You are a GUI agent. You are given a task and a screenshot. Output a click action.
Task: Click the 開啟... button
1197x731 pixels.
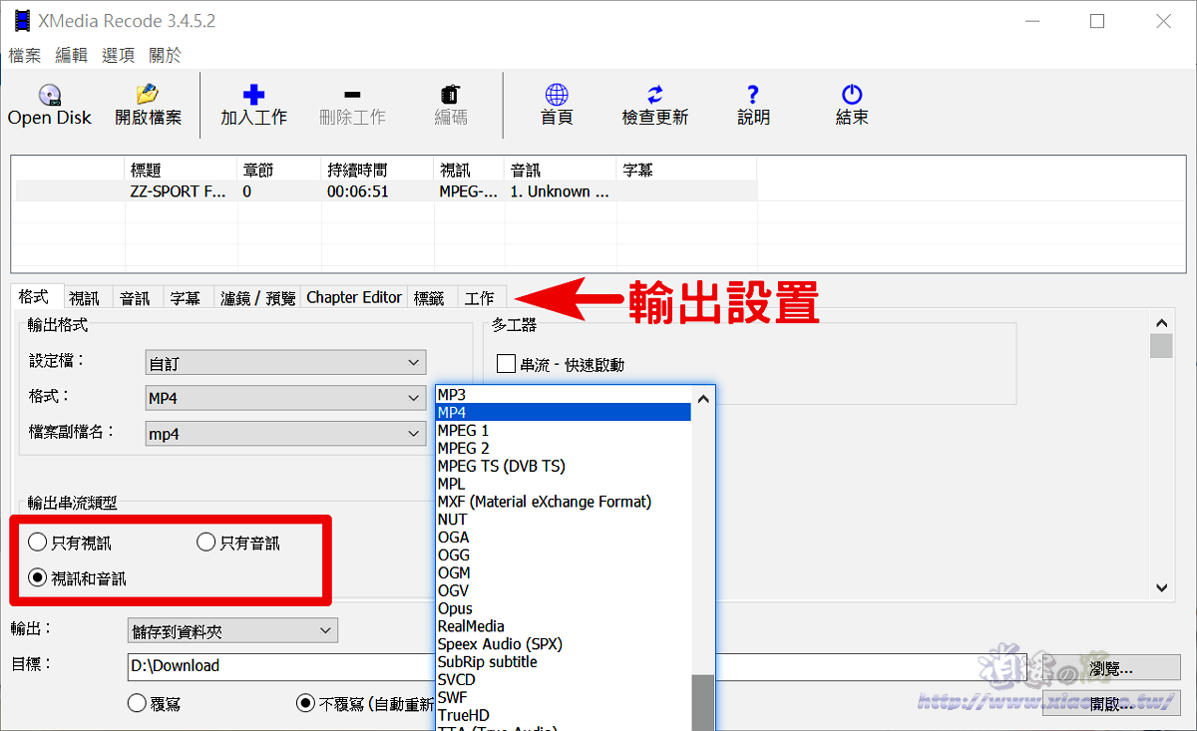click(1111, 704)
